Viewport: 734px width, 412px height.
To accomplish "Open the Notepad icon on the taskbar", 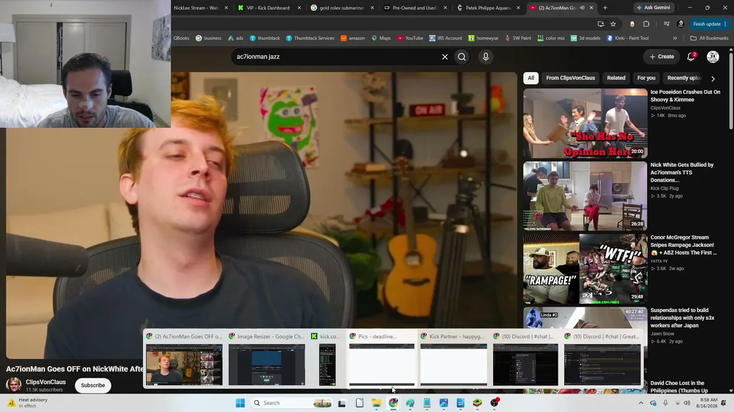I will [x=427, y=403].
